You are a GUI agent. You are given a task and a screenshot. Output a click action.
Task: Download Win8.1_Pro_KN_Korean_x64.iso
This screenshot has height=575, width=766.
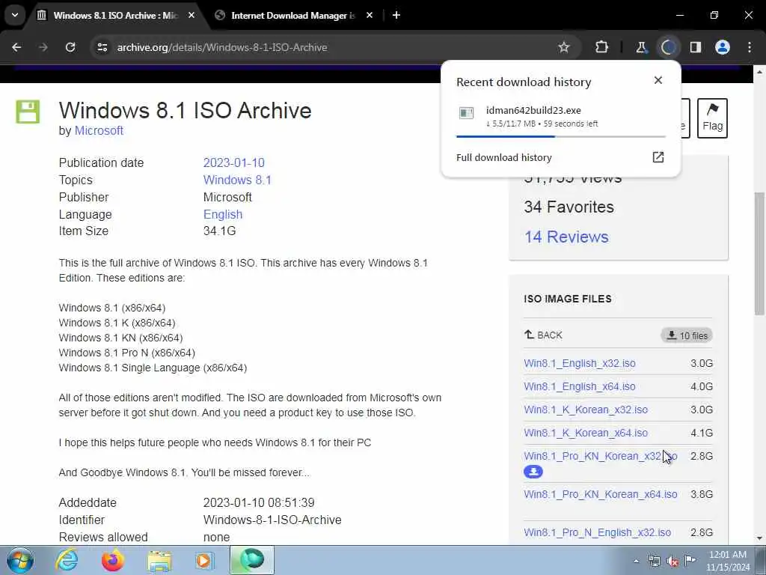point(601,494)
